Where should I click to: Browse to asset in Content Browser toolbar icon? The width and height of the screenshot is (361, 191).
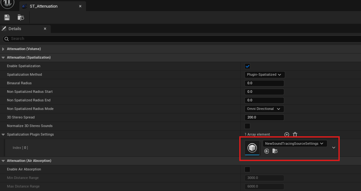point(21,17)
